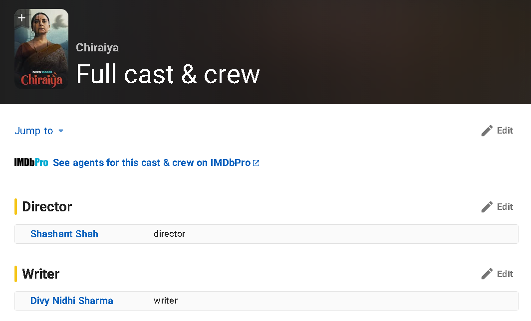Click the IMDbPro logo
Viewport: 531px width, 321px height.
pyautogui.click(x=31, y=162)
